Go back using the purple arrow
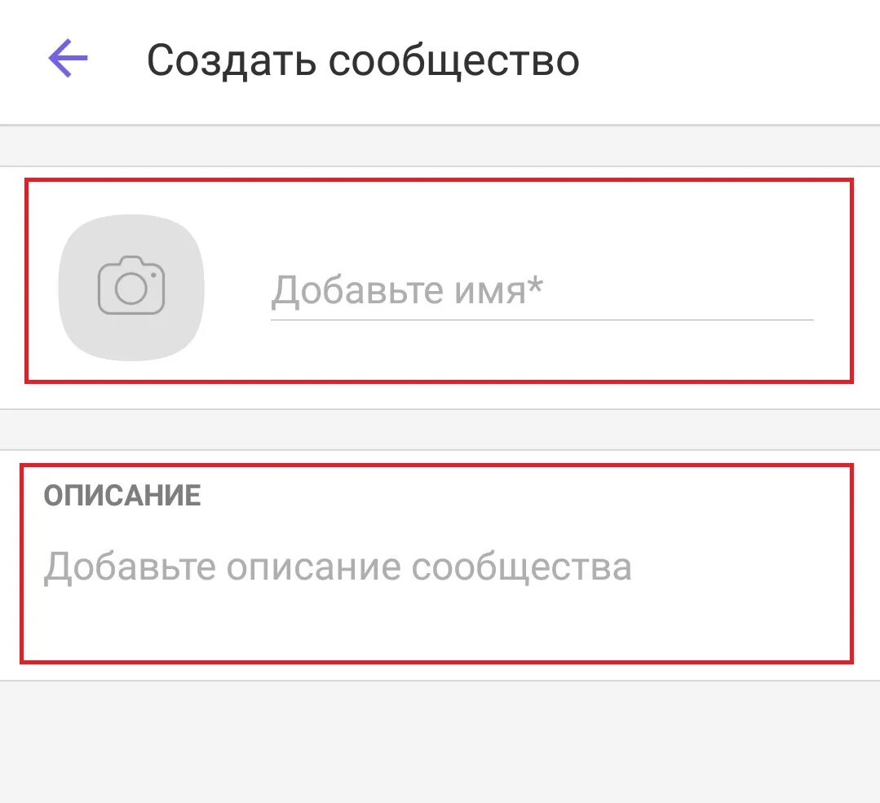This screenshot has width=880, height=803. click(x=68, y=60)
